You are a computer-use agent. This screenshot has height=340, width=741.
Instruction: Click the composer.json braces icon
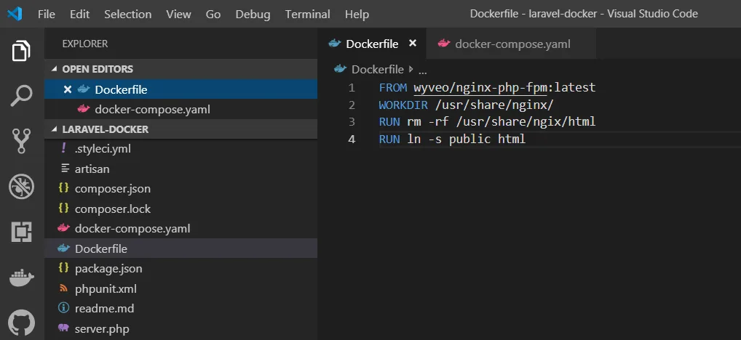pos(63,188)
